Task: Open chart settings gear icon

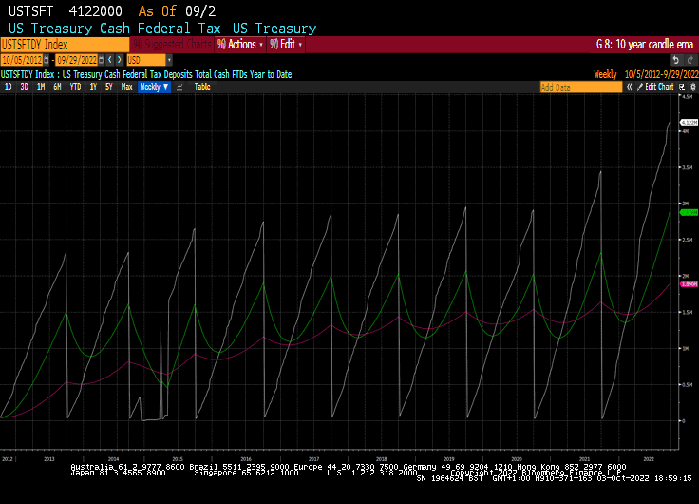Action: (692, 87)
